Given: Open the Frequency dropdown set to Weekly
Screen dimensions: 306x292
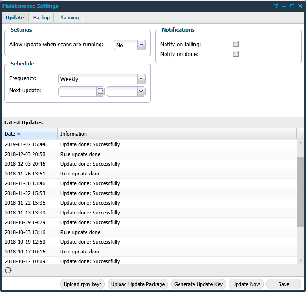Looking at the screenshot, I should pyautogui.click(x=141, y=79).
